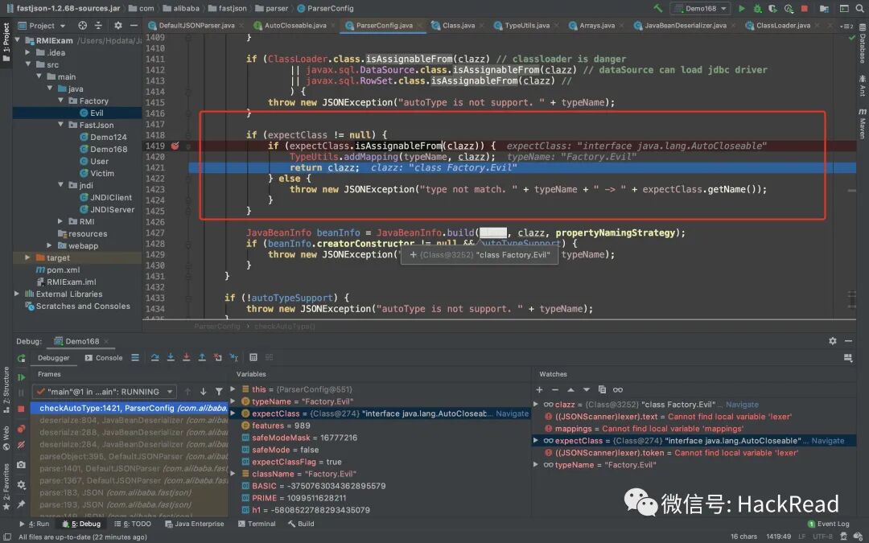Navigate link for expectClass variable
The width and height of the screenshot is (869, 543).
point(512,414)
